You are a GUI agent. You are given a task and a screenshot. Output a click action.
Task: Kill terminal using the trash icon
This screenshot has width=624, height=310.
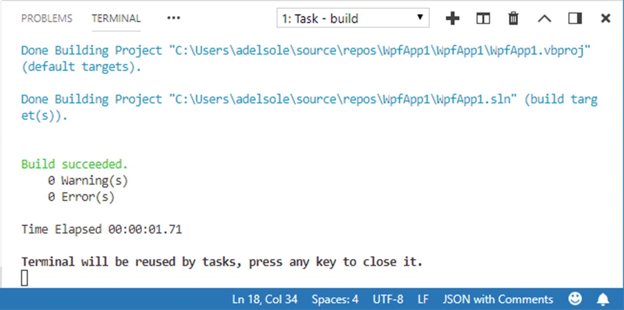(513, 18)
